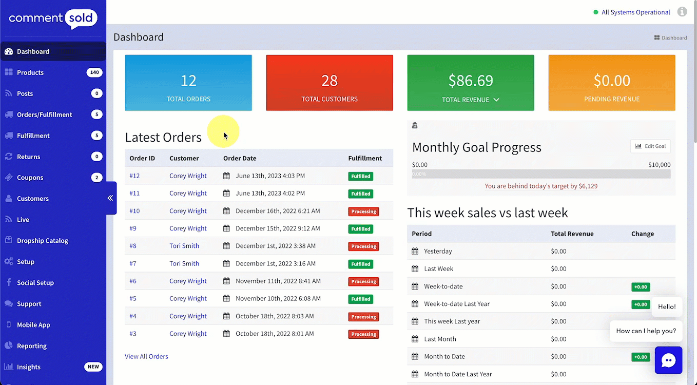Viewport: 697px width, 385px height.
Task: Click the gears icon for Setup
Action: tap(9, 262)
